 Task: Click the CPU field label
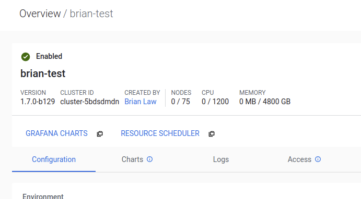[x=208, y=93]
